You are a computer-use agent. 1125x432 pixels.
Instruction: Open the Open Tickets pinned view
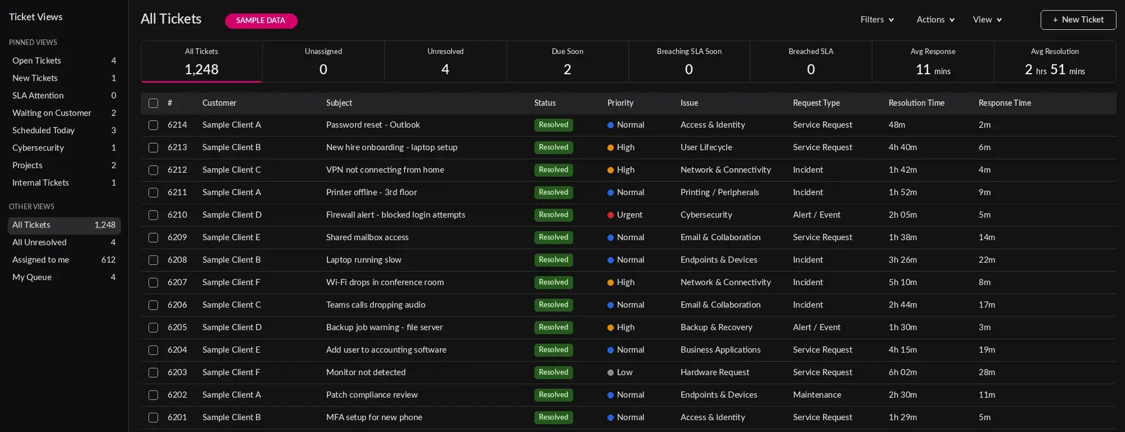point(64,61)
